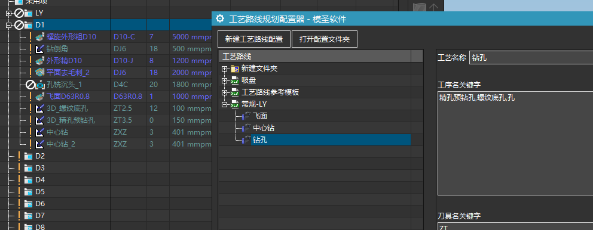Expand the LY folder node
Screen dimensions: 593x230
(9, 13)
